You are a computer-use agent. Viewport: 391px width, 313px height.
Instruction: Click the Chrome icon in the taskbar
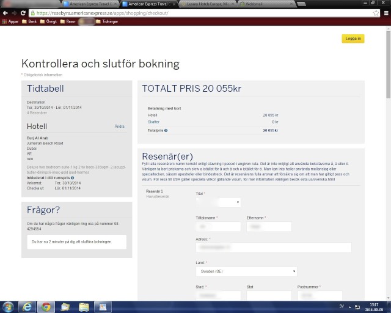coord(46,306)
